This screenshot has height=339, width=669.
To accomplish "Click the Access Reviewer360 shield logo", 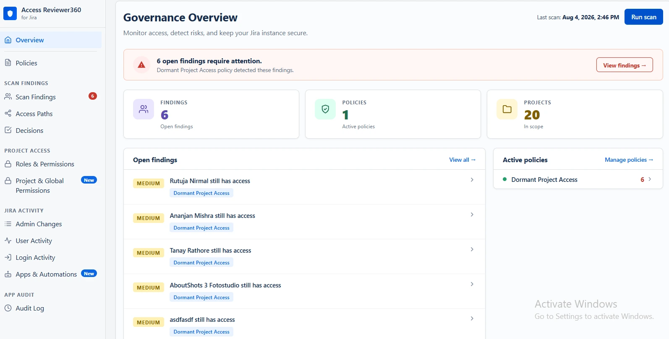I will (x=10, y=13).
